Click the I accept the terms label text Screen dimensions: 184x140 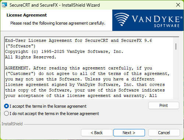pyautogui.click(x=48, y=106)
